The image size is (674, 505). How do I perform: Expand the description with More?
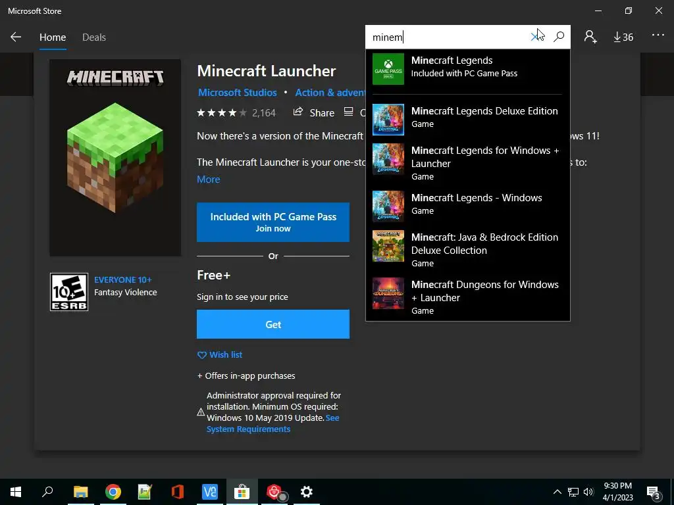[208, 179]
